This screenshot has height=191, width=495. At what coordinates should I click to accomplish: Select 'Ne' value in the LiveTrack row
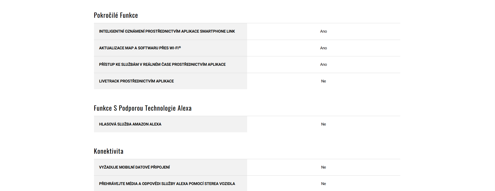pyautogui.click(x=323, y=81)
